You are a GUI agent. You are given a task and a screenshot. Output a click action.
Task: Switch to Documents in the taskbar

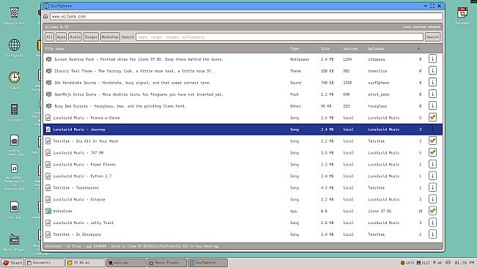pyautogui.click(x=45, y=263)
